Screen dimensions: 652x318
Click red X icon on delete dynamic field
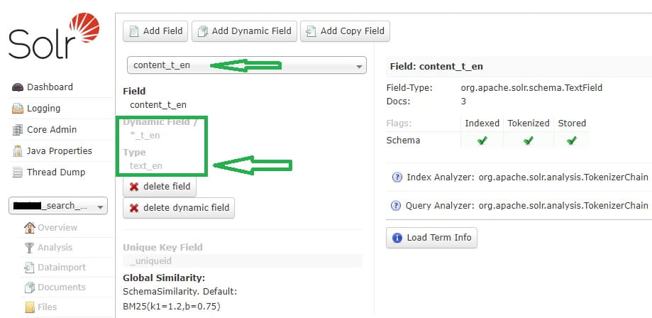pos(134,208)
